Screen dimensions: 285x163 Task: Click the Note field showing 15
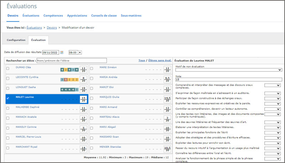click(x=228, y=80)
